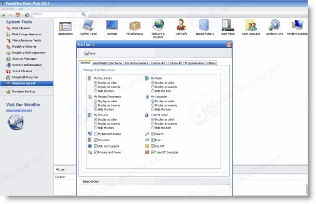This screenshot has width=316, height=204.
Task: Open the OEM Info icon
Action: [182, 28]
